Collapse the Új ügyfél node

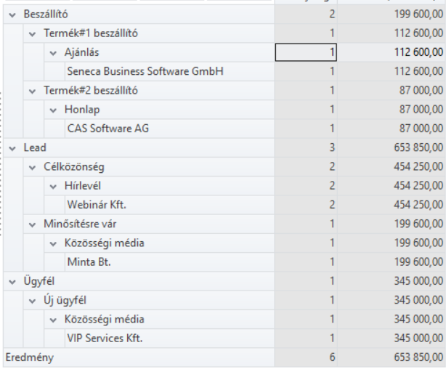(x=33, y=300)
